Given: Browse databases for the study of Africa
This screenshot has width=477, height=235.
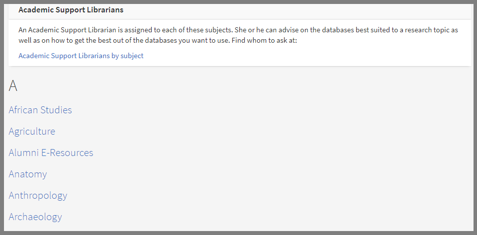Looking at the screenshot, I should coord(40,110).
